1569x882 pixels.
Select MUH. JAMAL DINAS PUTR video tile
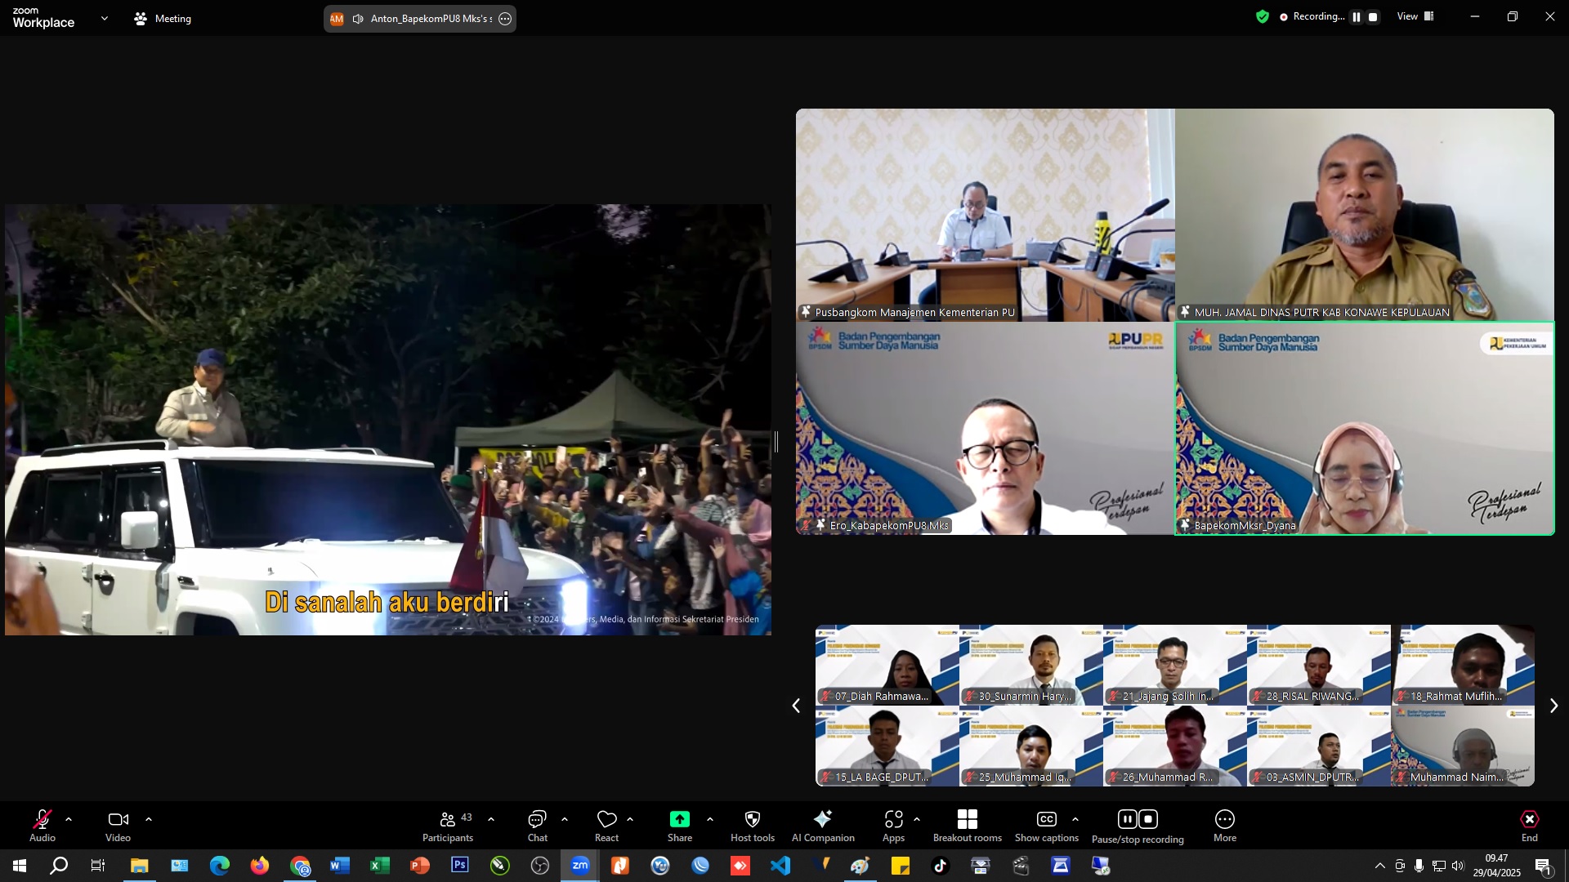coord(1365,215)
